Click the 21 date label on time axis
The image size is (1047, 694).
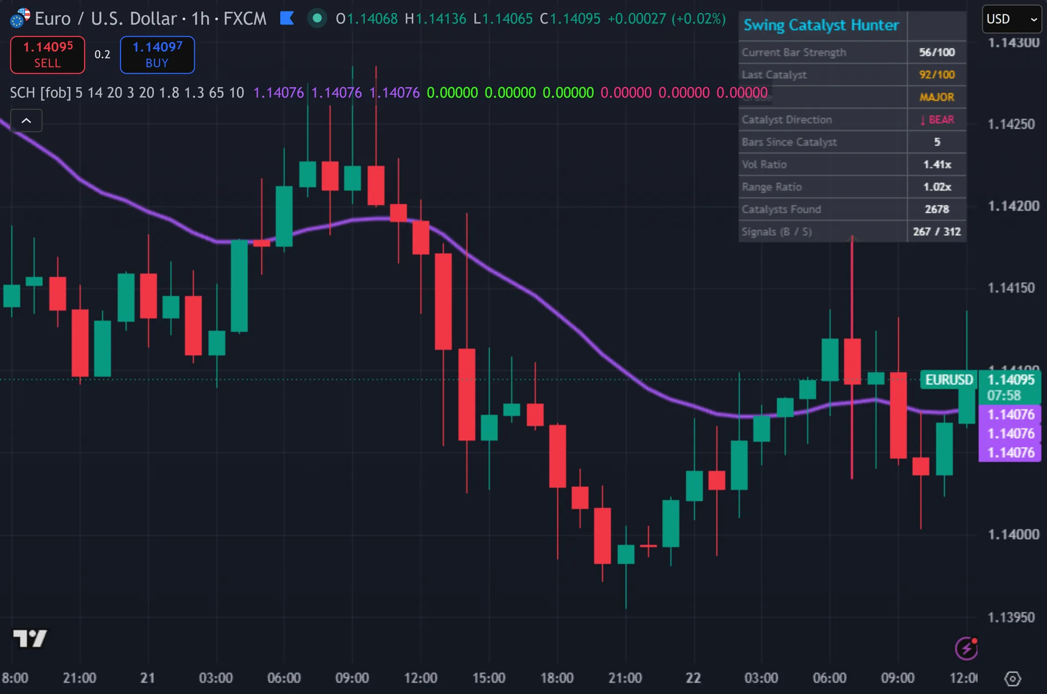[x=147, y=678]
